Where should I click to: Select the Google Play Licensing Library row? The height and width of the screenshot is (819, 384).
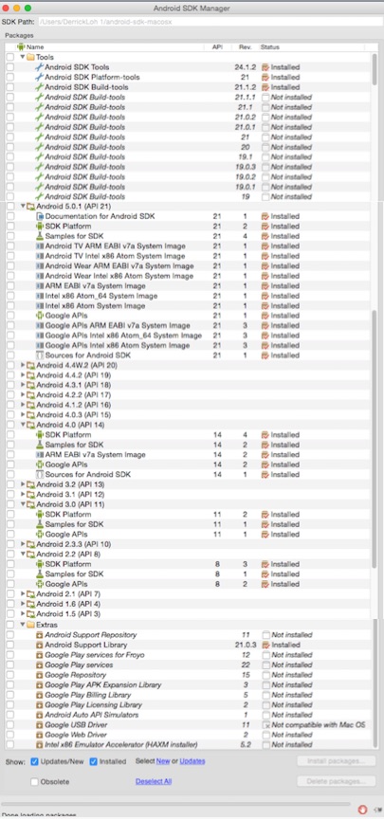pyautogui.click(x=188, y=704)
